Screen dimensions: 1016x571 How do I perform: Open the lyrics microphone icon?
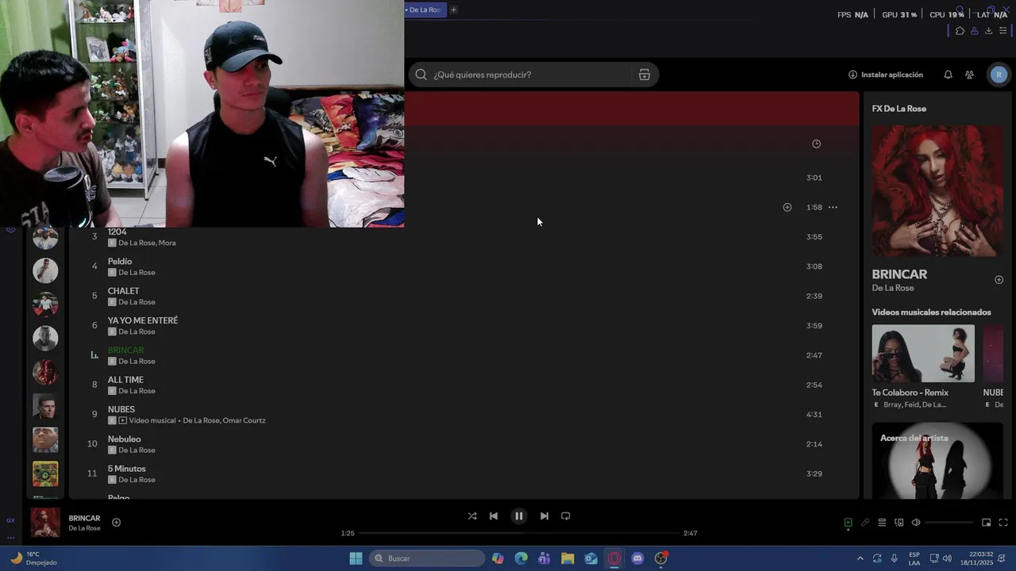865,523
